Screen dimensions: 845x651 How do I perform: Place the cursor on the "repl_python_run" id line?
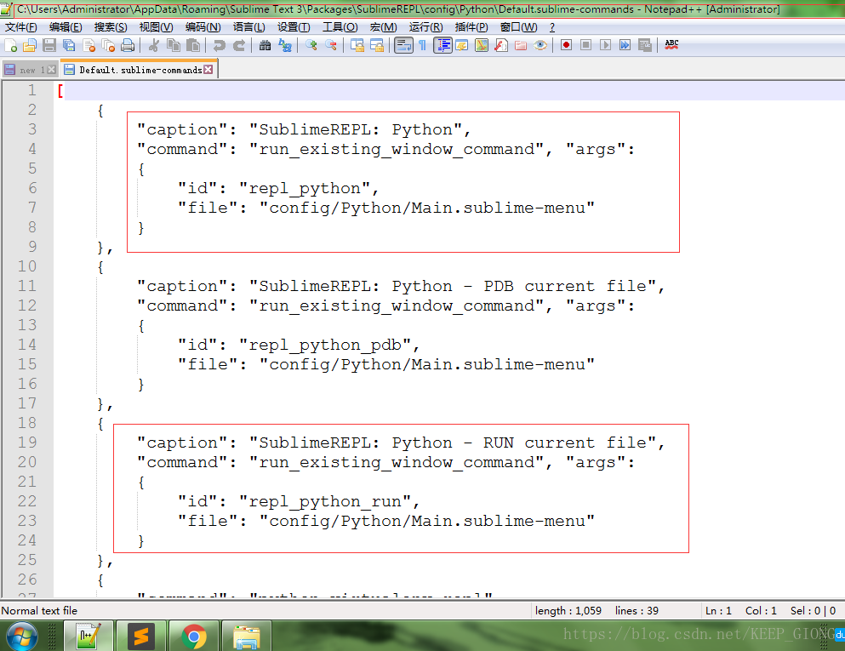click(299, 502)
